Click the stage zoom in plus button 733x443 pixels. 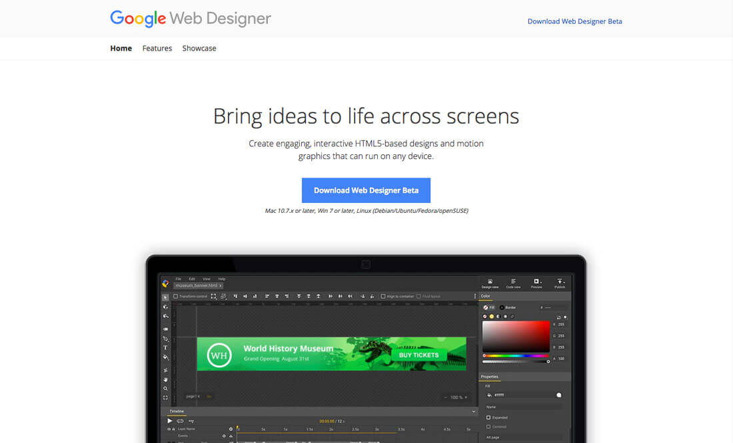coord(466,397)
